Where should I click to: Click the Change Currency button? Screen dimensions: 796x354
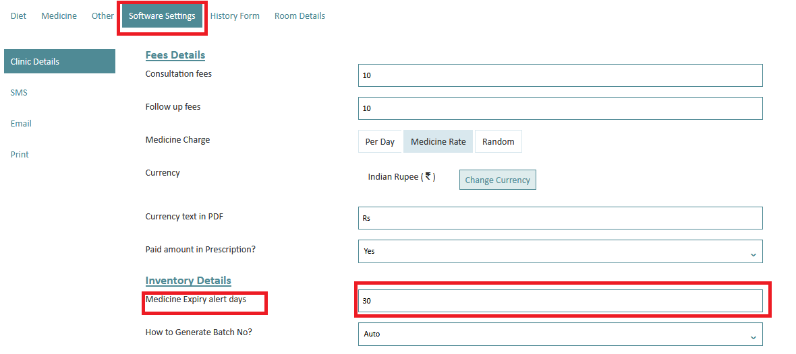tap(498, 180)
